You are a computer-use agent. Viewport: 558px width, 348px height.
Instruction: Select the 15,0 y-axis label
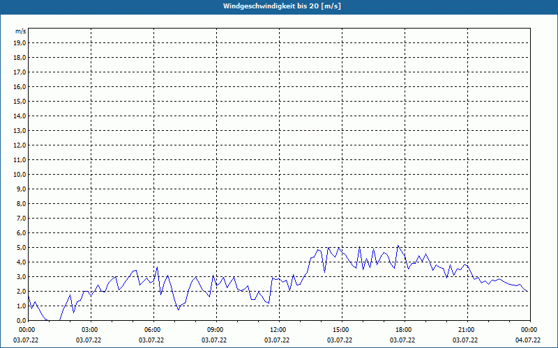point(20,101)
